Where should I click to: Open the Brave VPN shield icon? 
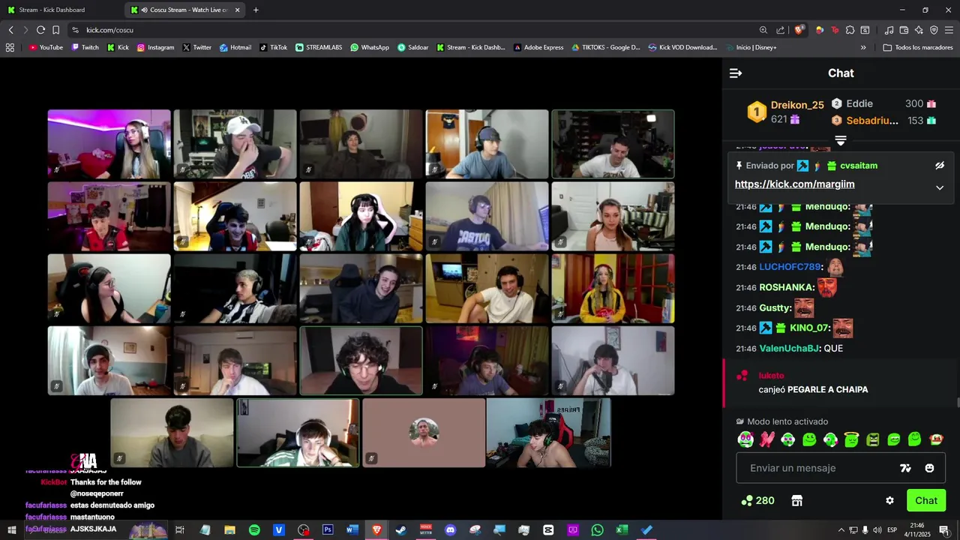(934, 30)
